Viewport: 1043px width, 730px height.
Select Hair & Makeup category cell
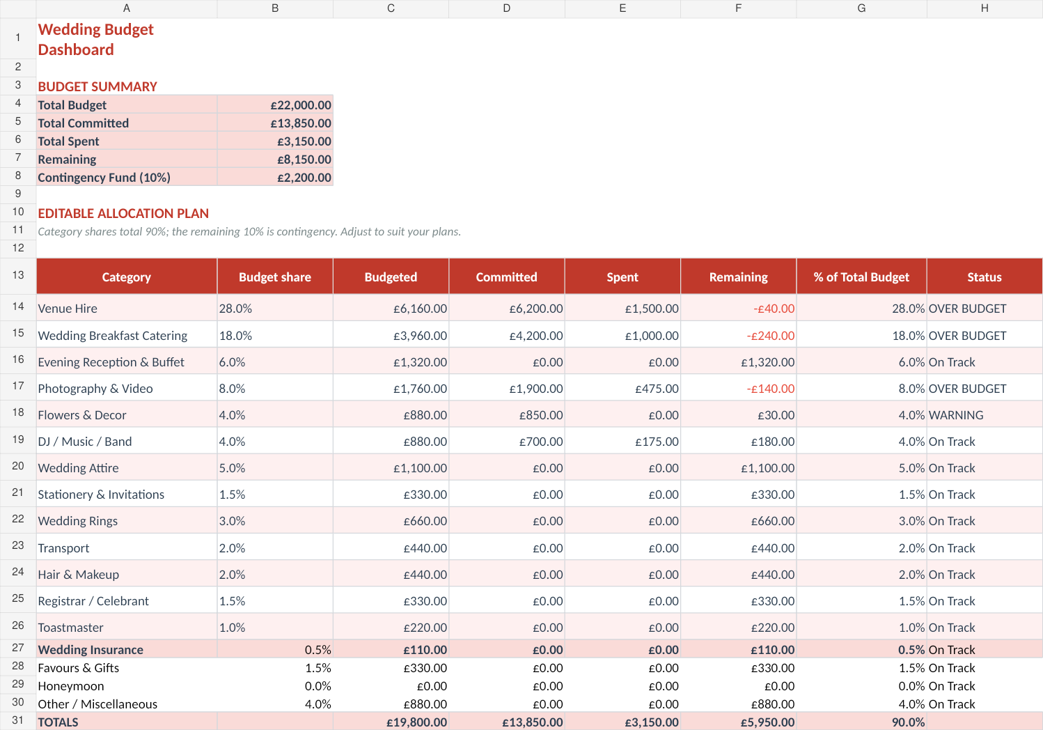point(127,574)
